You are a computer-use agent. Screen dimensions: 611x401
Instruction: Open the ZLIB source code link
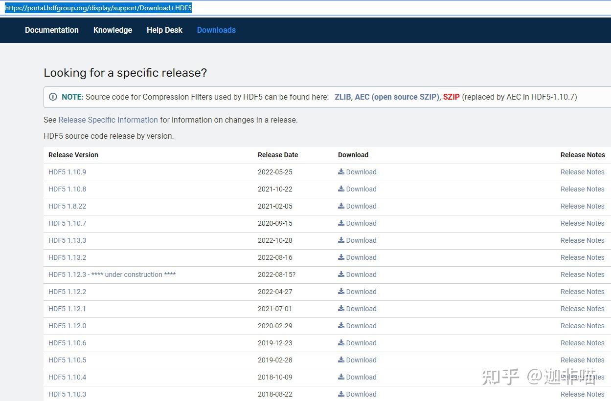coord(342,97)
